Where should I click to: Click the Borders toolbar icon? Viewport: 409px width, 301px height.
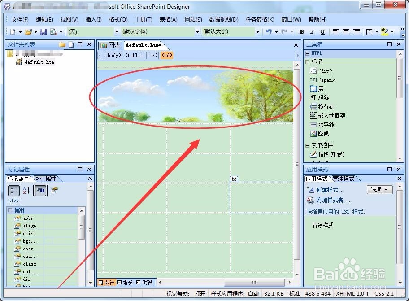pos(370,32)
